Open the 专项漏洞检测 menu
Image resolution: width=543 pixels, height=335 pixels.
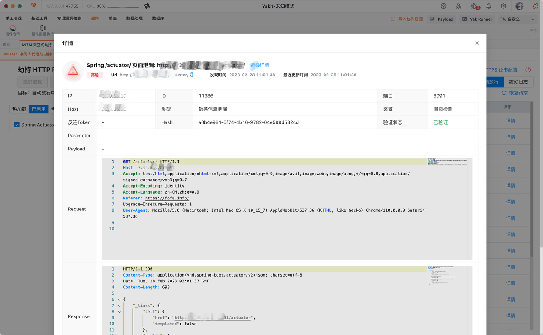(69, 19)
